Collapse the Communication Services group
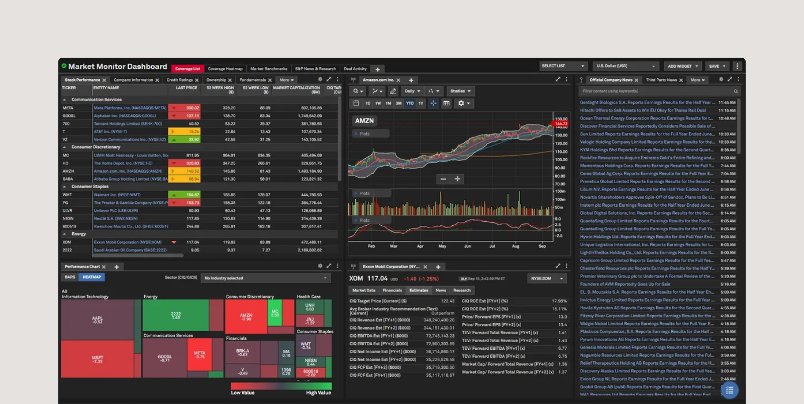Screen dimensions: 804x404 [64, 100]
